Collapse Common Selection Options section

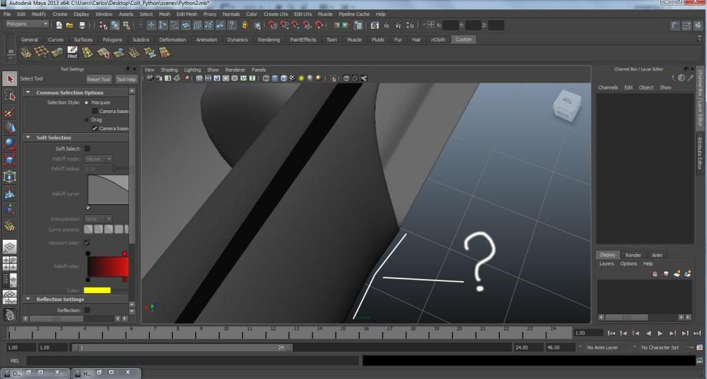point(28,92)
